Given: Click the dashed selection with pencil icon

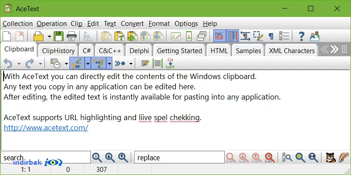Looking at the screenshot, I should click(258, 36).
